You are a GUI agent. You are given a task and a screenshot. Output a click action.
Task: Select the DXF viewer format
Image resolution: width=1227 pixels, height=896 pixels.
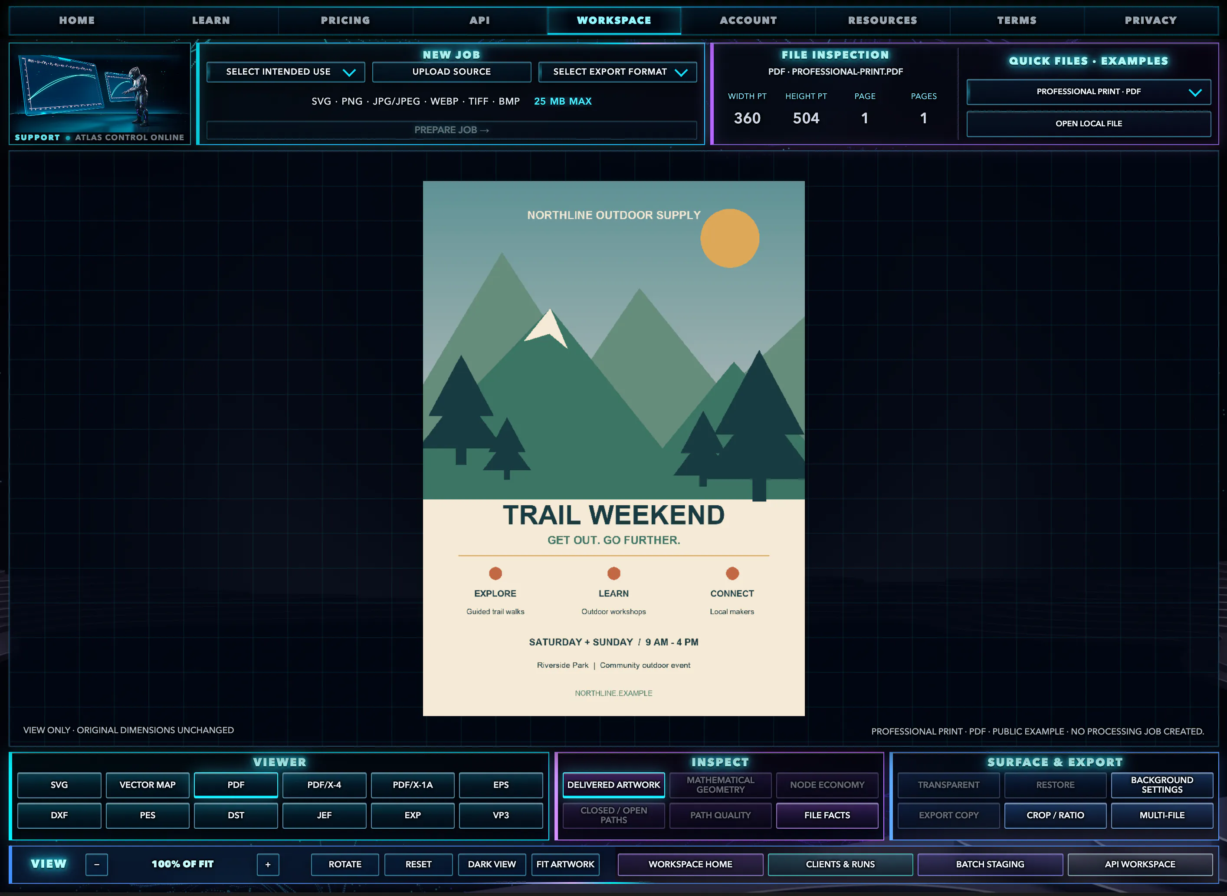(x=59, y=815)
